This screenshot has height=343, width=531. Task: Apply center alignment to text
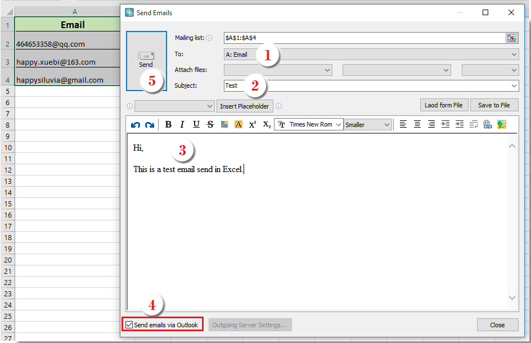(x=417, y=124)
